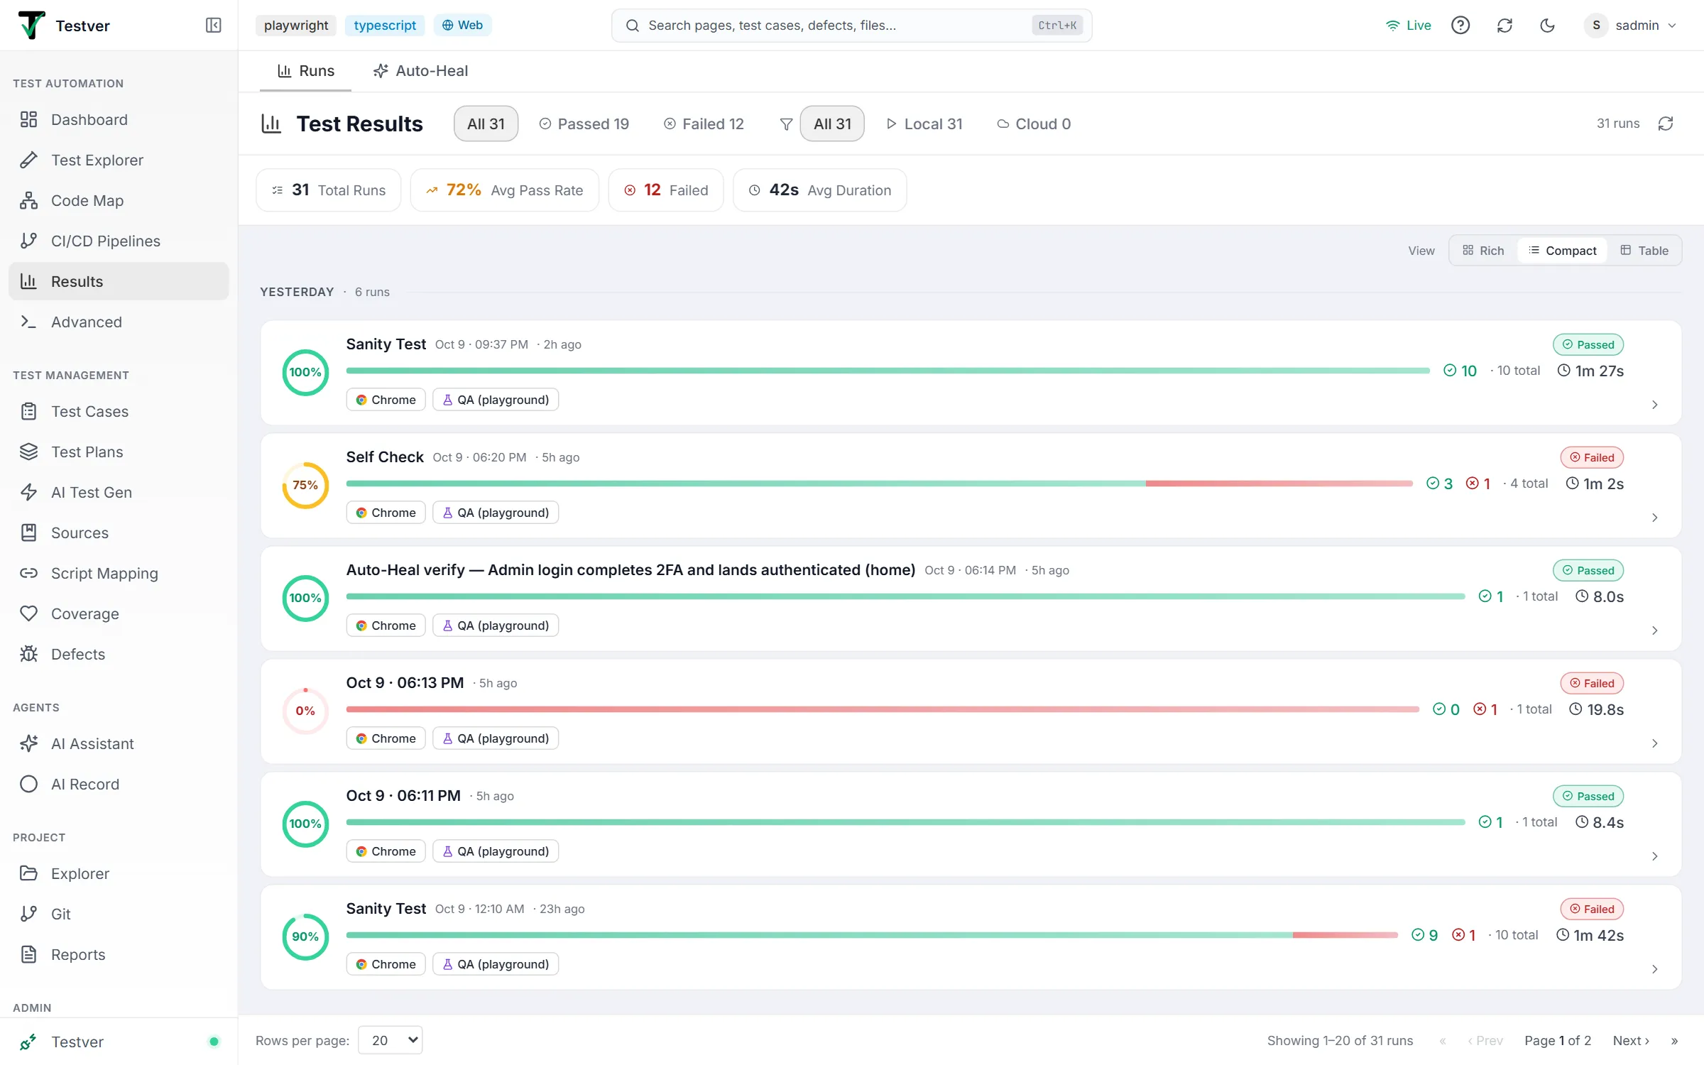Image resolution: width=1704 pixels, height=1065 pixels.
Task: Open Script Mapping page
Action: [x=119, y=573]
